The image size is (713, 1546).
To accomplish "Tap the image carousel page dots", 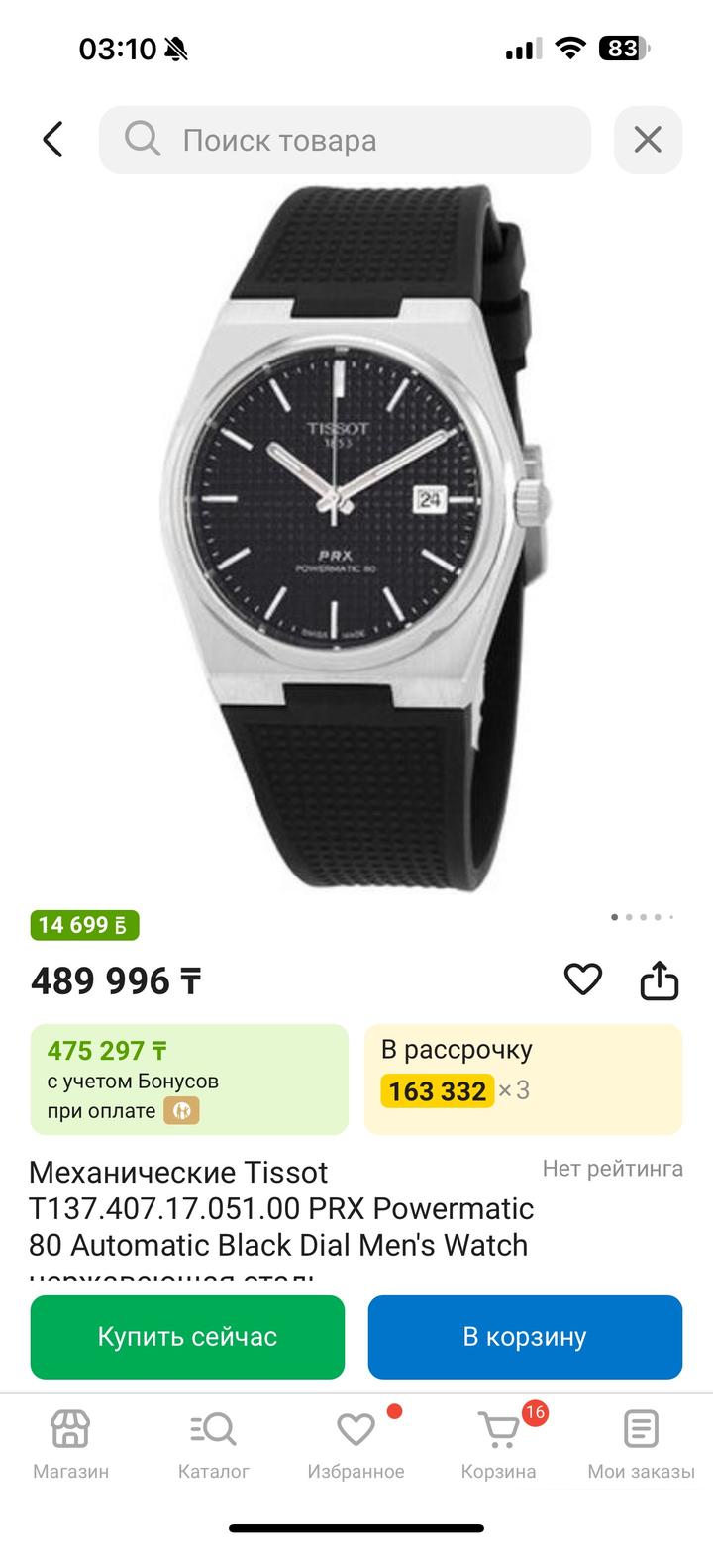I will 643,917.
